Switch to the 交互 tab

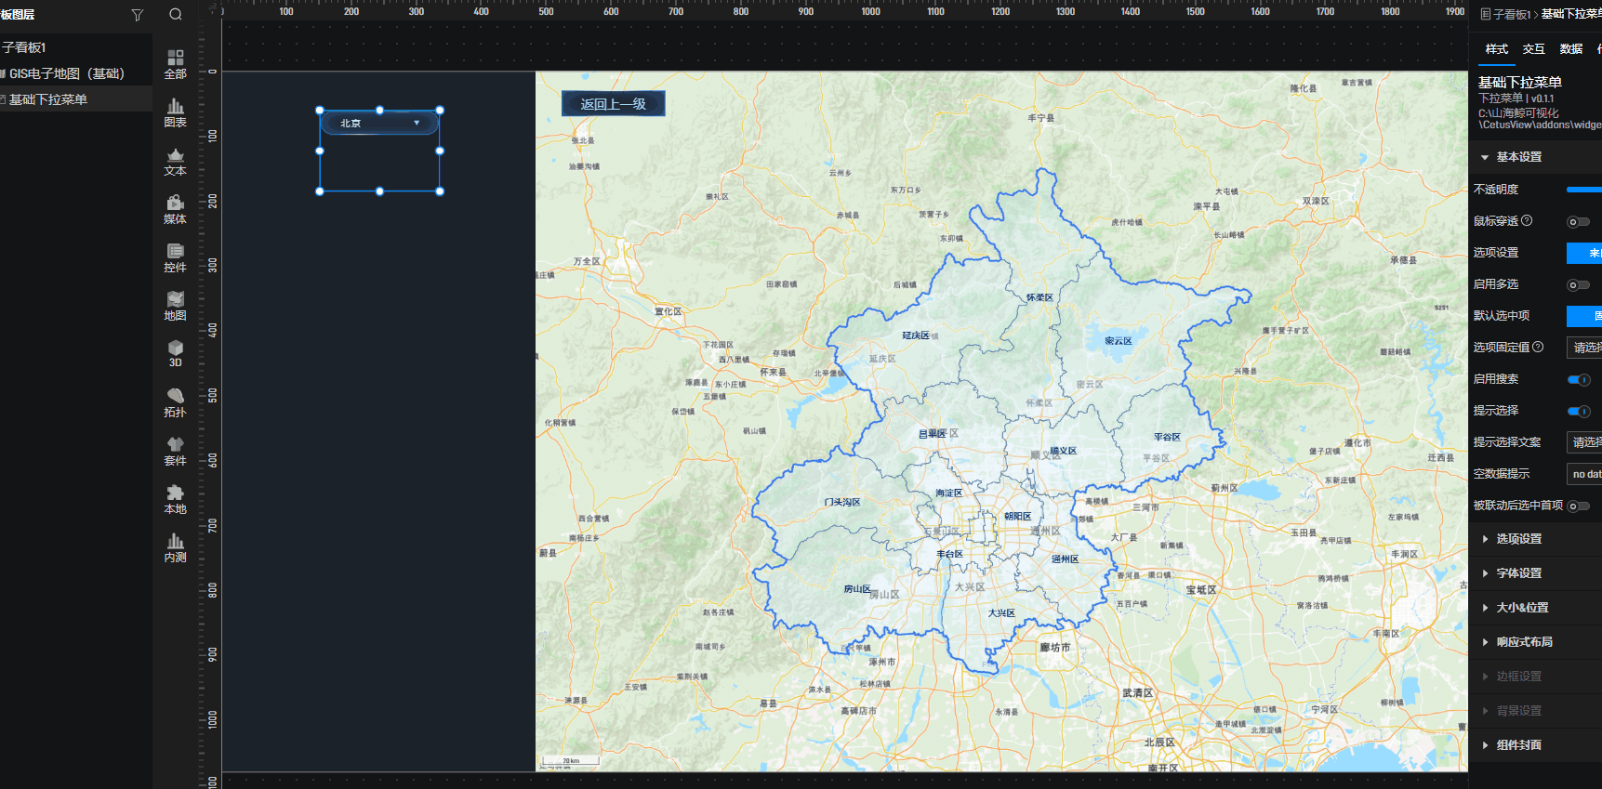point(1533,49)
